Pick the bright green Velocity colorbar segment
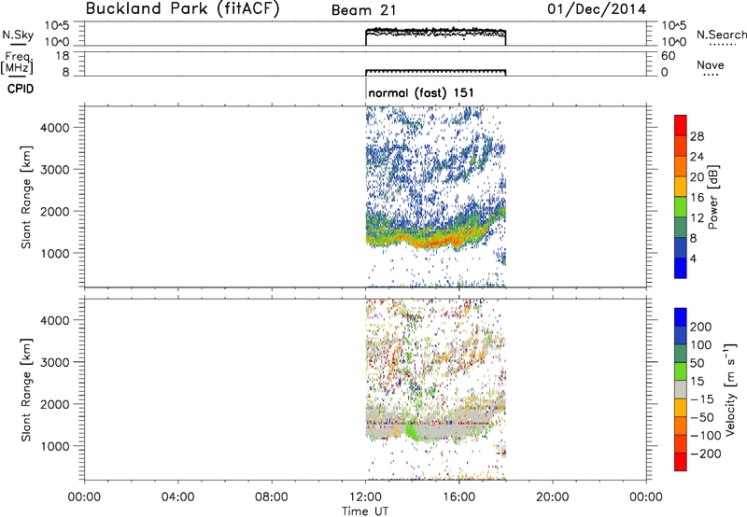This screenshot has height=517, width=747. (x=681, y=371)
